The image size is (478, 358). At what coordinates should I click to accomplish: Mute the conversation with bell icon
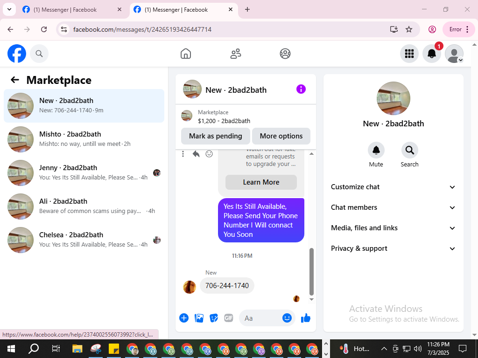click(376, 150)
